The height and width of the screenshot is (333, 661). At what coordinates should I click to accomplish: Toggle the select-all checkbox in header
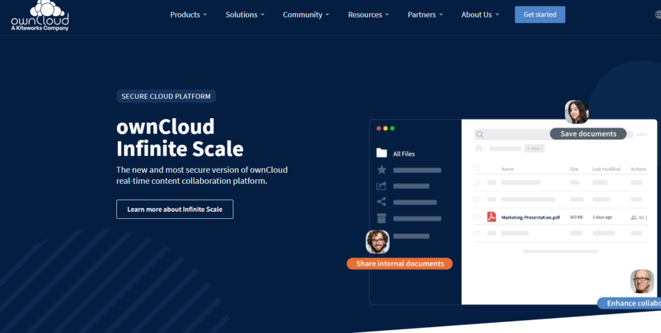coord(477,168)
